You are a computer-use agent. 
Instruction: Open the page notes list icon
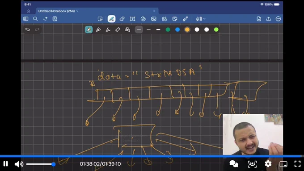[55, 19]
